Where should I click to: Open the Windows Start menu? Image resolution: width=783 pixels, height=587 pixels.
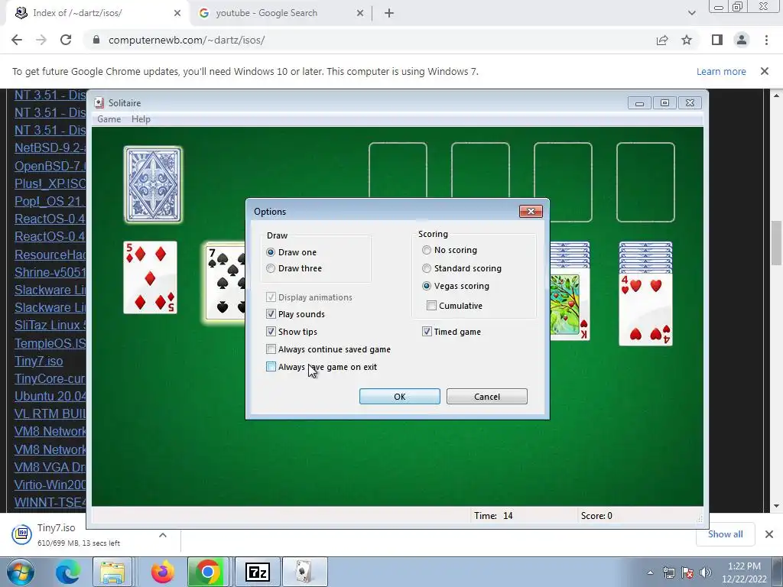[x=21, y=572]
